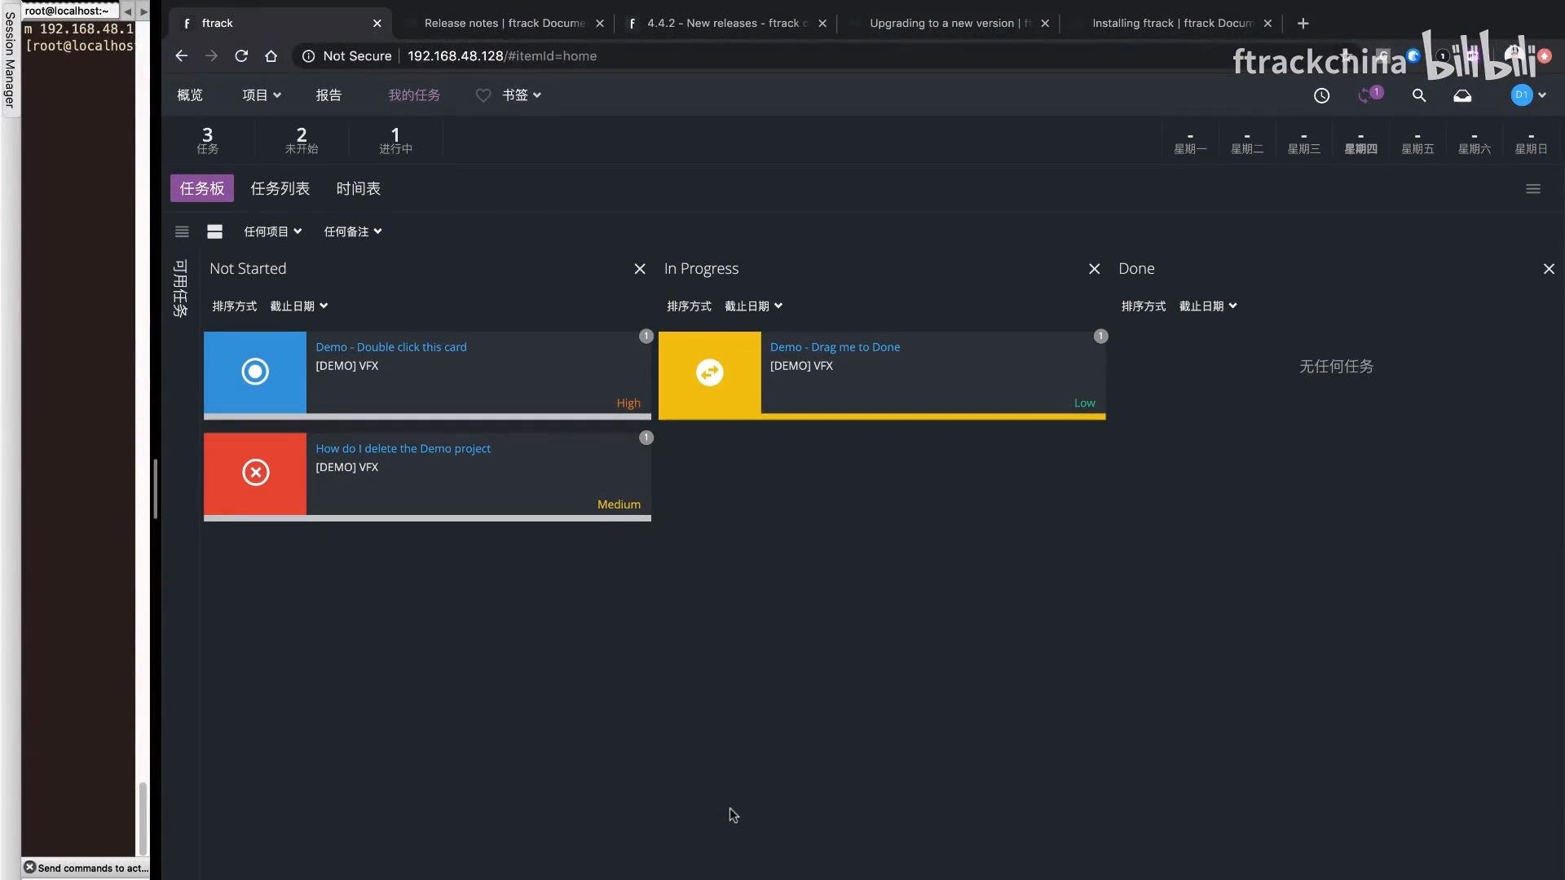Switch to large card view
The width and height of the screenshot is (1565, 880).
pos(214,231)
